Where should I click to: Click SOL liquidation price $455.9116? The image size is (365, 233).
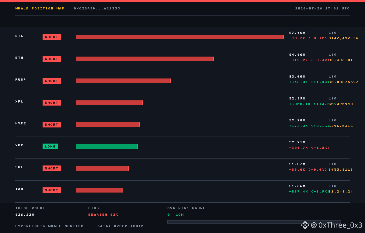point(341,170)
